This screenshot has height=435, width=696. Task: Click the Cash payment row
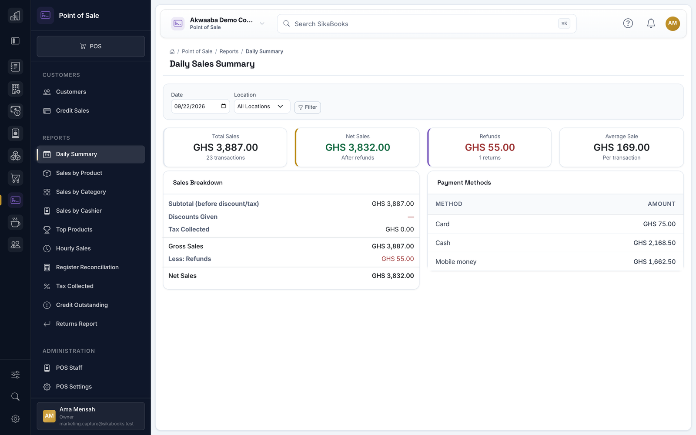555,243
